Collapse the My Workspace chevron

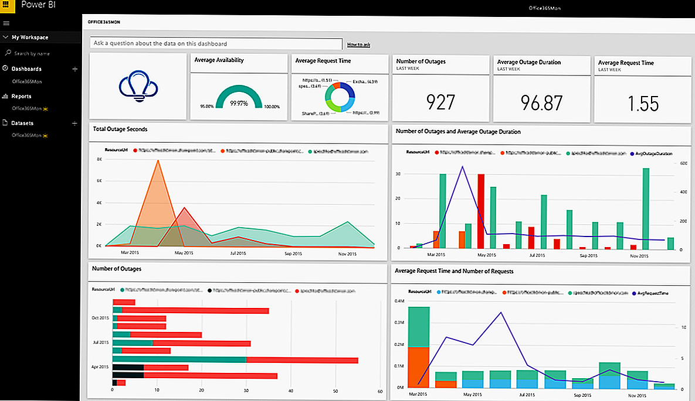pyautogui.click(x=5, y=37)
